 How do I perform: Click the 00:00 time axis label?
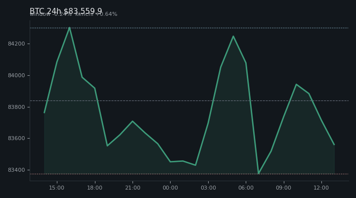(x=170, y=188)
